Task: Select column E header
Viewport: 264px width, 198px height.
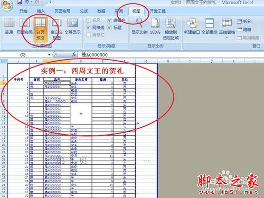Action: click(103, 61)
